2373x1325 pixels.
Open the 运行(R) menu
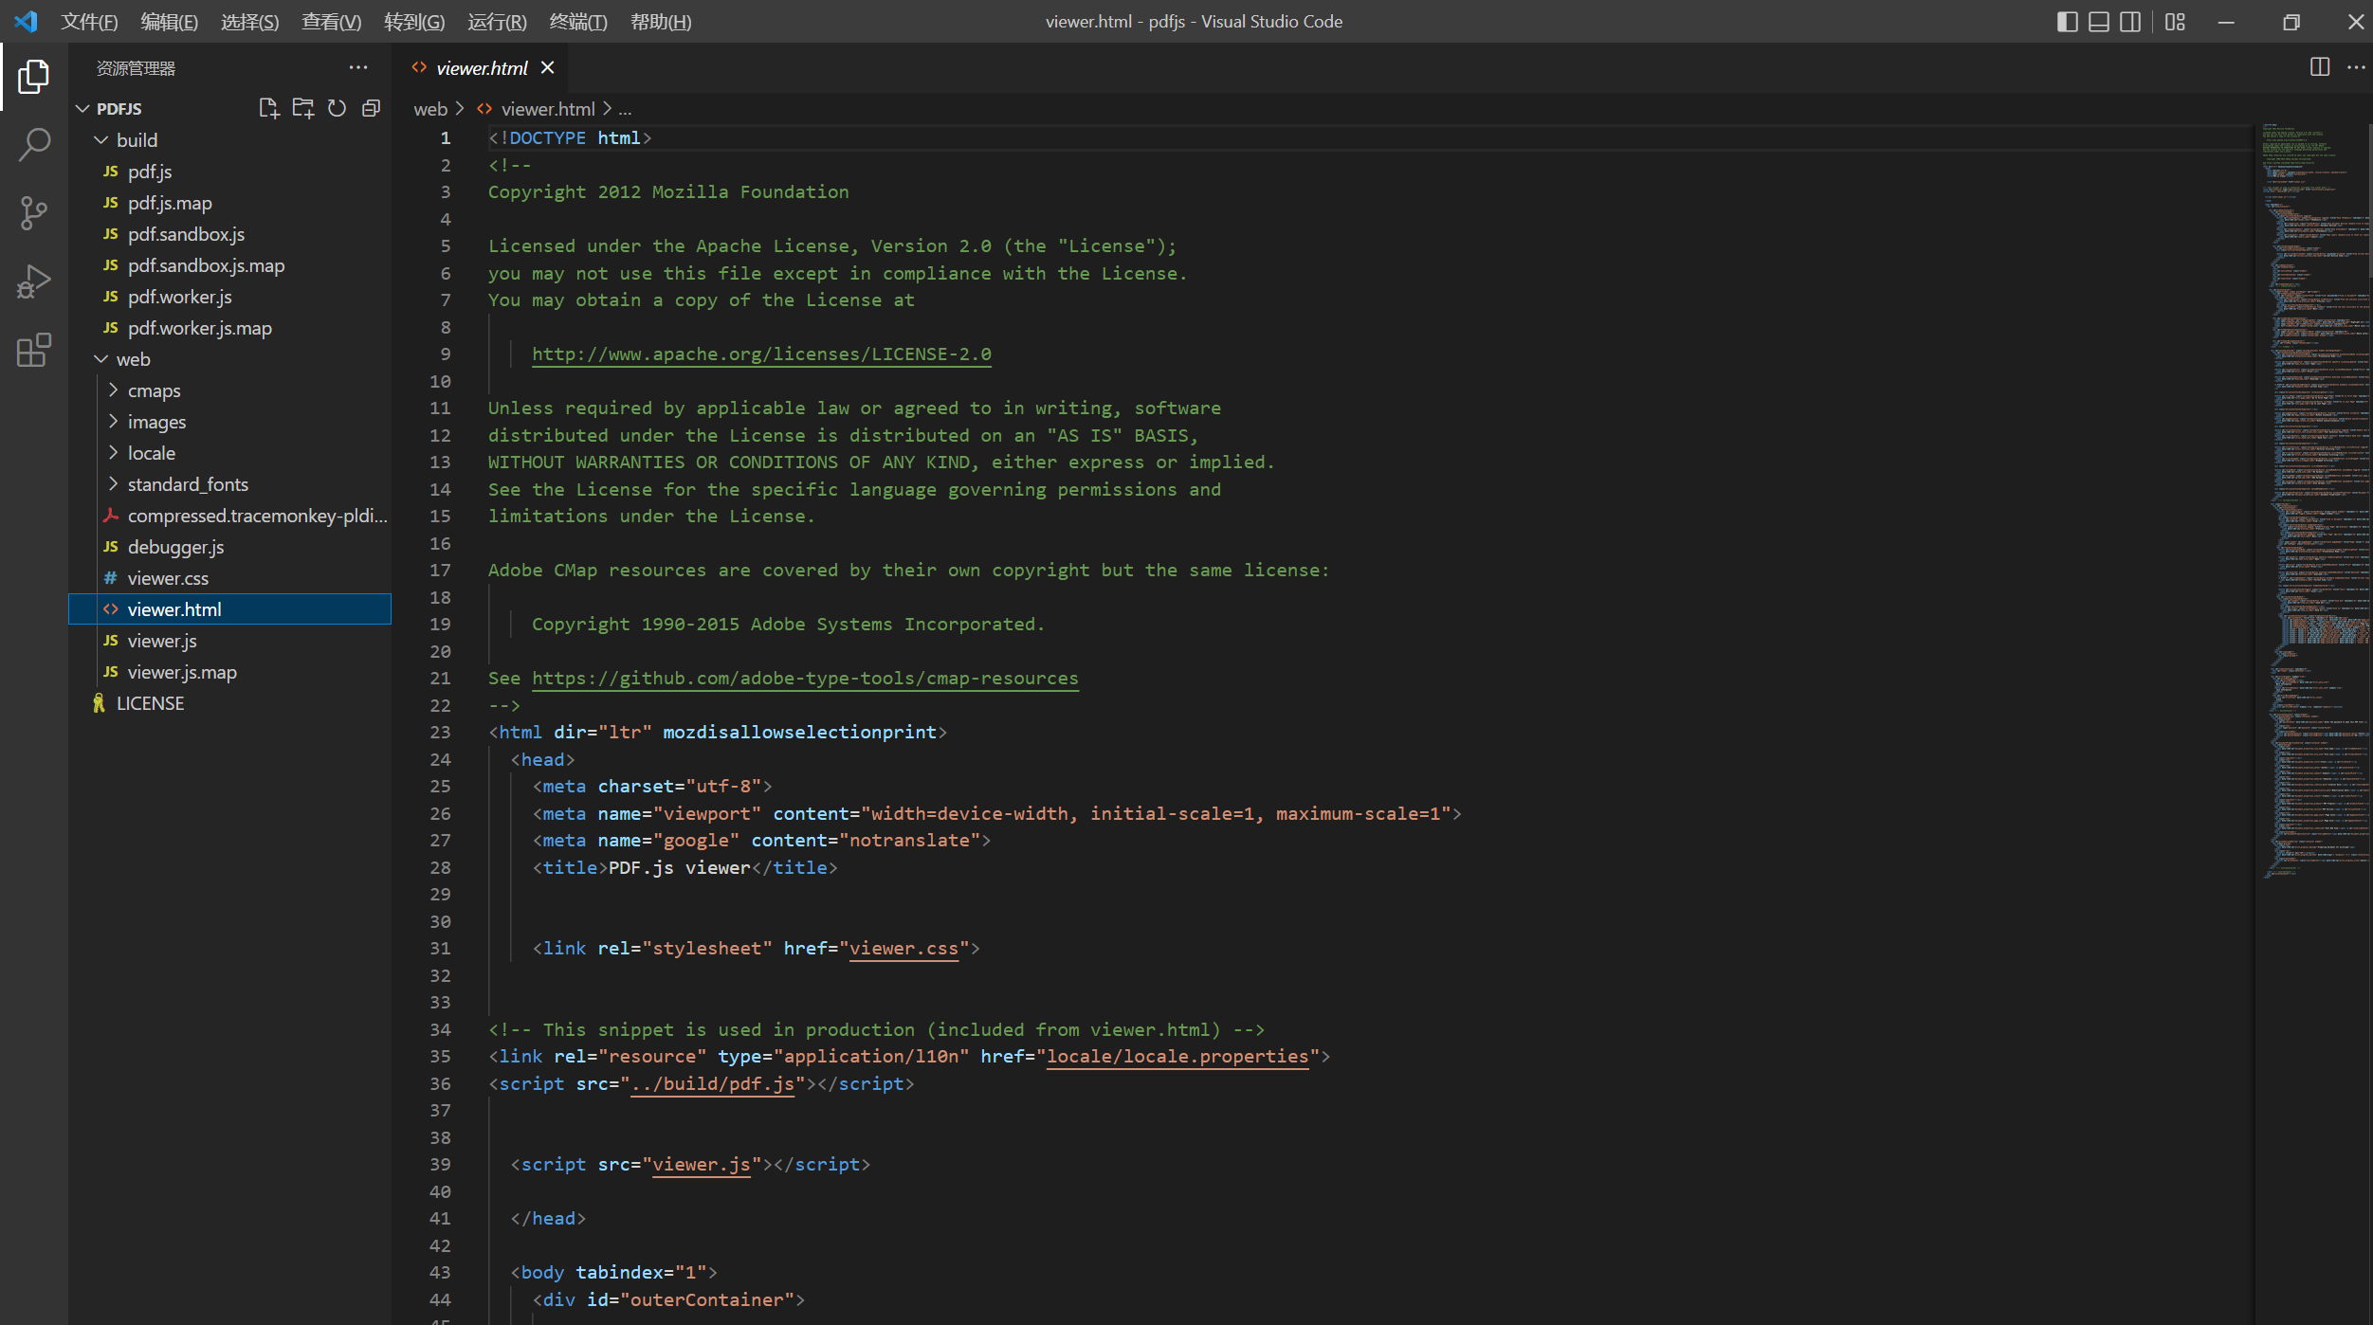(497, 21)
